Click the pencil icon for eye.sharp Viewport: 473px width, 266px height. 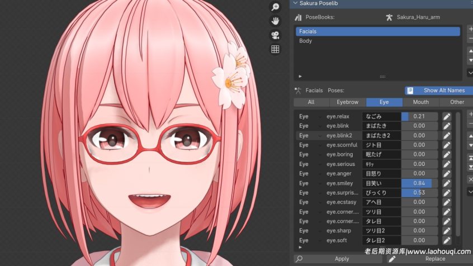pos(447,231)
